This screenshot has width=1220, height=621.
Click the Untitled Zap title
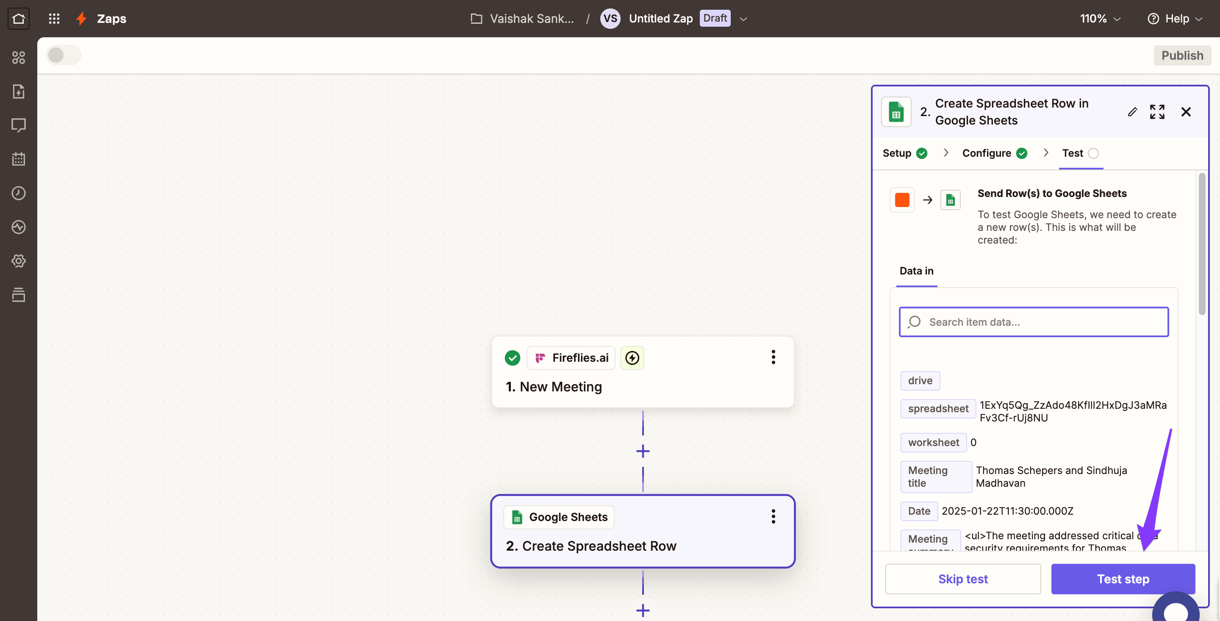pos(661,19)
